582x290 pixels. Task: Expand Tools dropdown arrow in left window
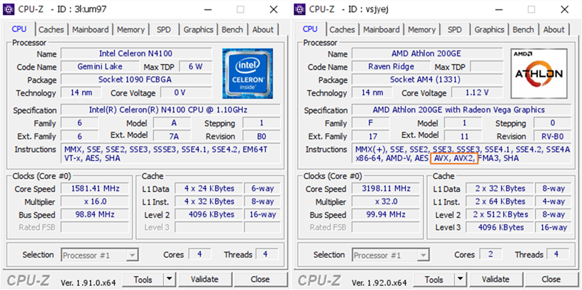tap(169, 279)
